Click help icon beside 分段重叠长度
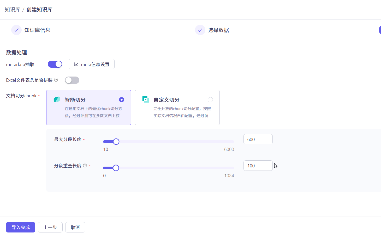381x233 pixels. click(x=85, y=166)
